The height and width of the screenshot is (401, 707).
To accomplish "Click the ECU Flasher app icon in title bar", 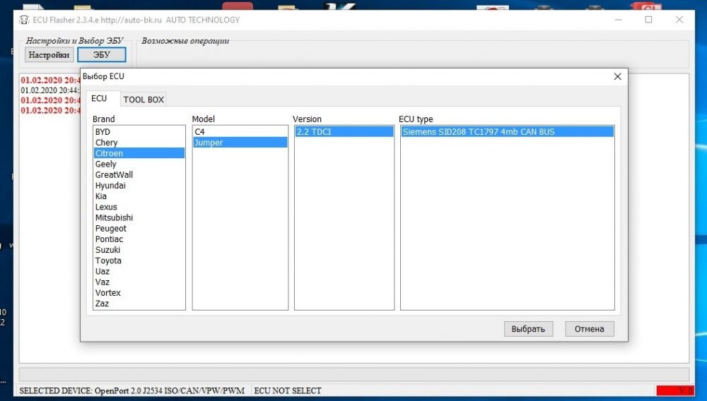I will (24, 20).
